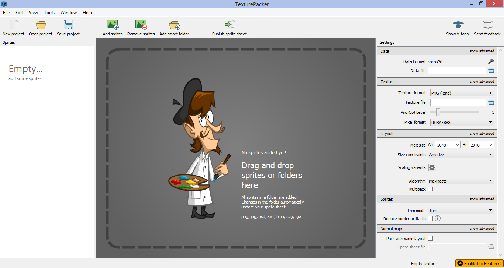The image size is (504, 268).
Task: Browse for Data file folder icon
Action: [491, 70]
